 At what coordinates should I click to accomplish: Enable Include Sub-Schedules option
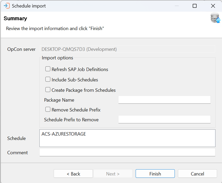48,79
